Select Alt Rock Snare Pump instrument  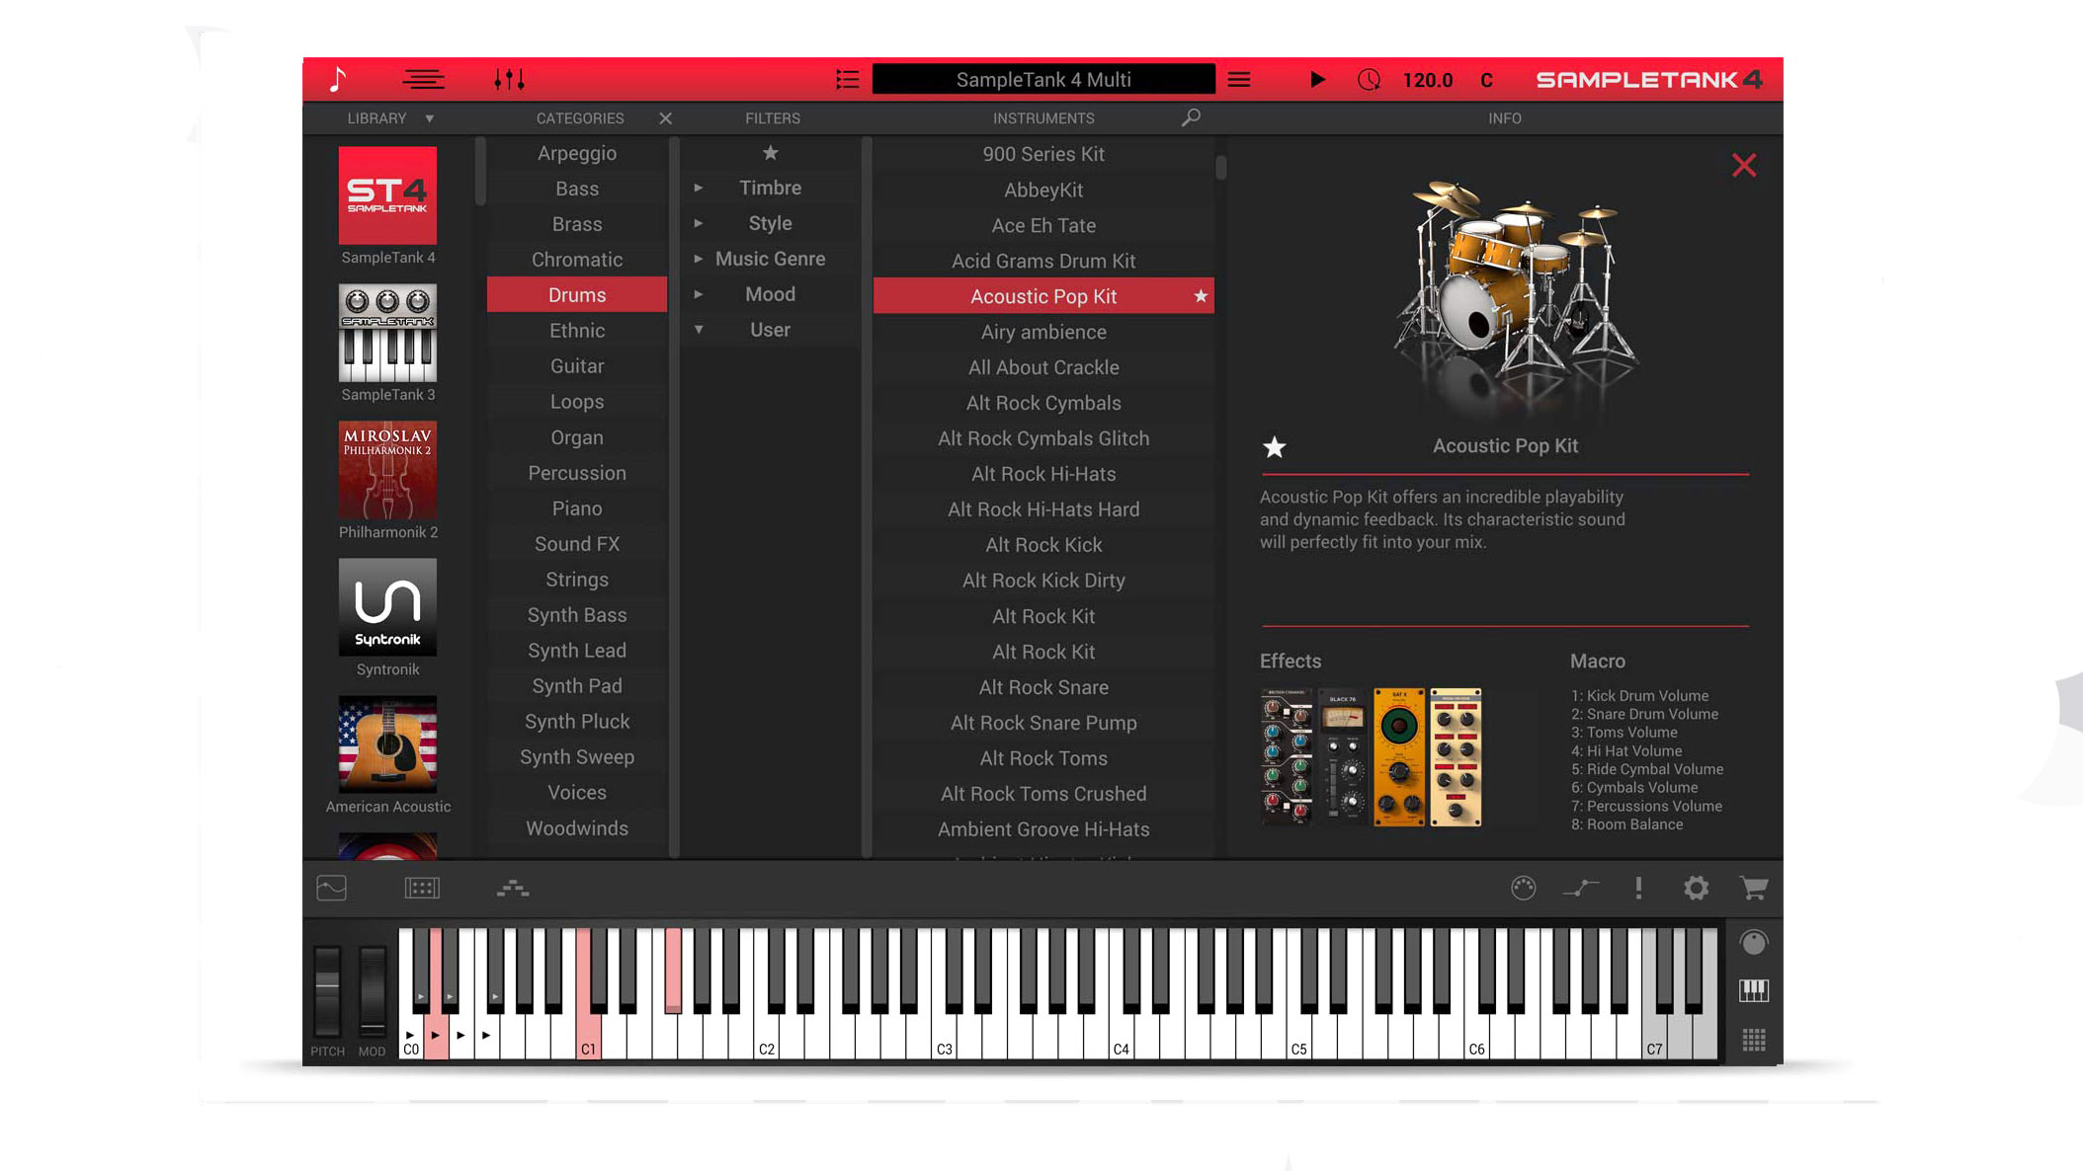point(1043,723)
